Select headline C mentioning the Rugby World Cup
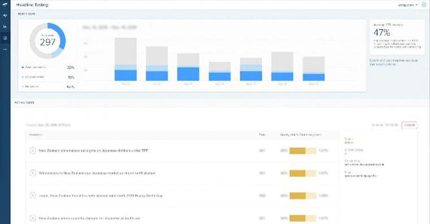 (x=101, y=196)
